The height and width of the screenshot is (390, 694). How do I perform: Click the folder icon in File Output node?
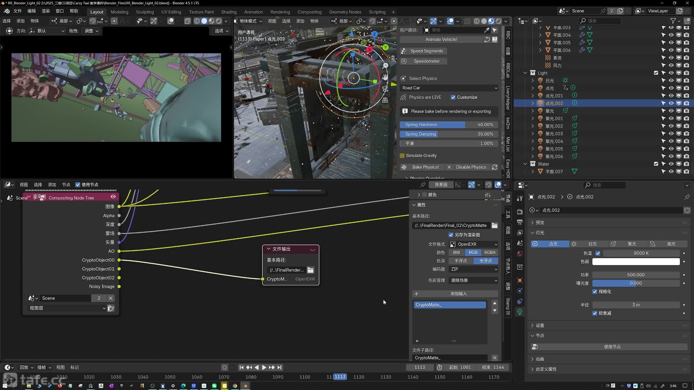tap(310, 270)
